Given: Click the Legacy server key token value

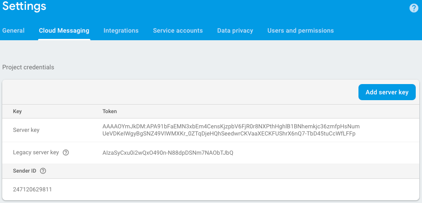Looking at the screenshot, I should coord(168,153).
